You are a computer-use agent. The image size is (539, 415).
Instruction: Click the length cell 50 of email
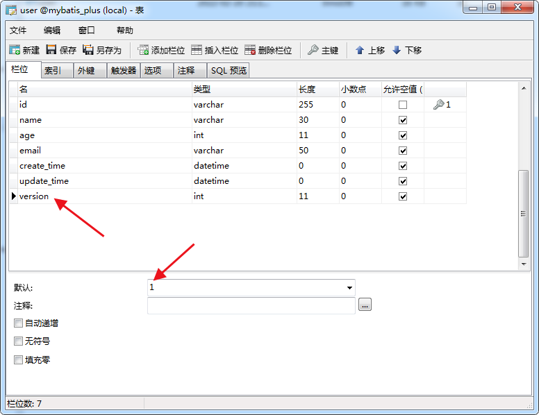[318, 151]
